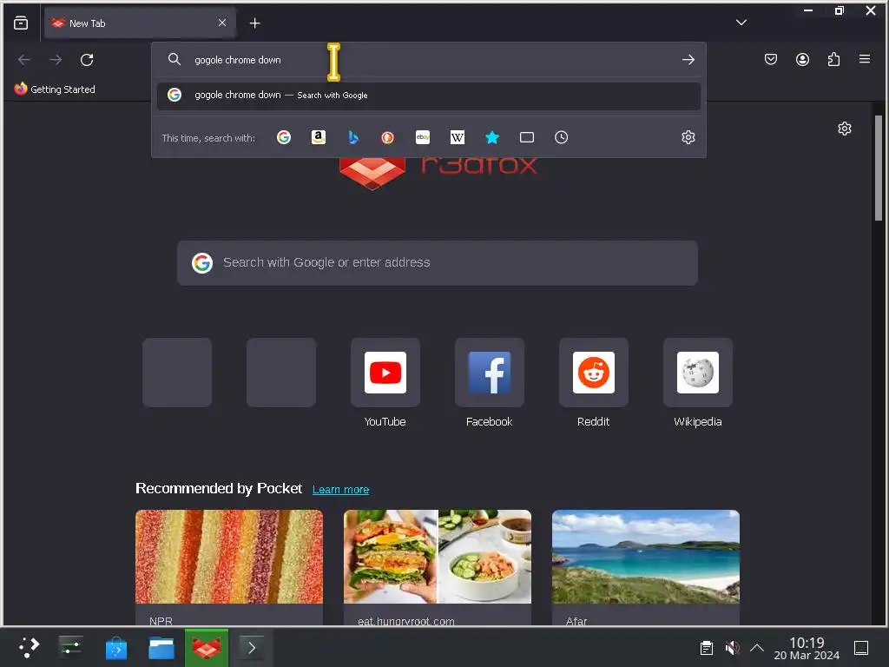Click the clock showing 10:19
This screenshot has width=889, height=667.
point(807,648)
